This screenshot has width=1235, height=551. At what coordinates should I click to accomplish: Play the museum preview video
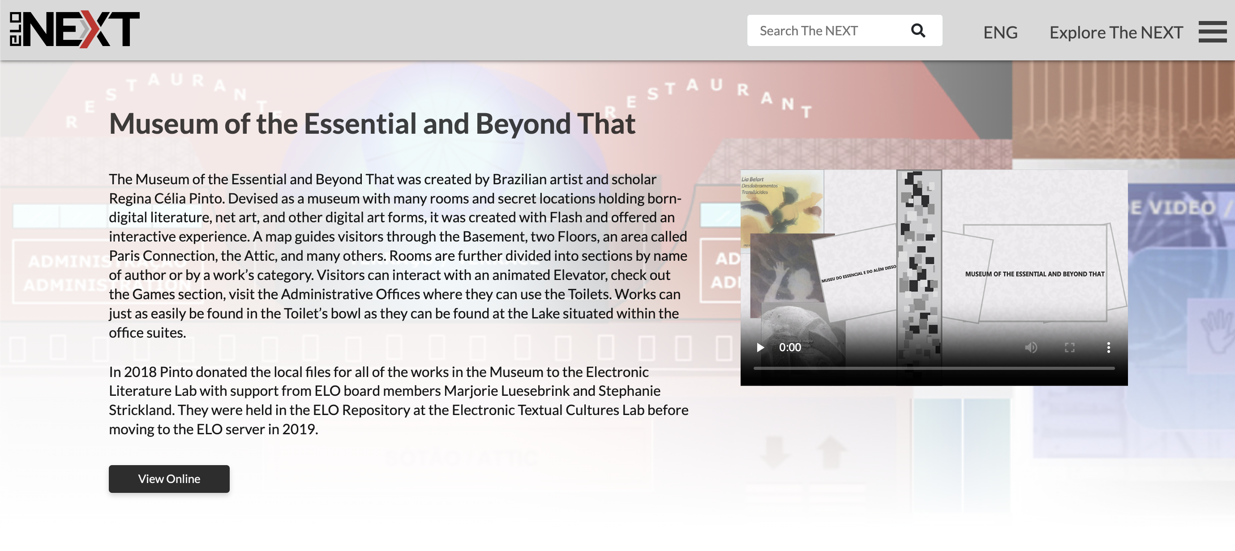point(760,348)
